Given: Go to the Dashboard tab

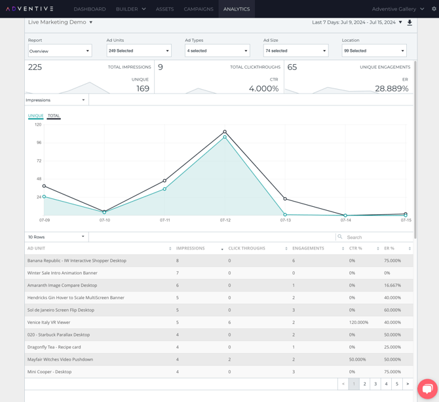Looking at the screenshot, I should coord(90,9).
